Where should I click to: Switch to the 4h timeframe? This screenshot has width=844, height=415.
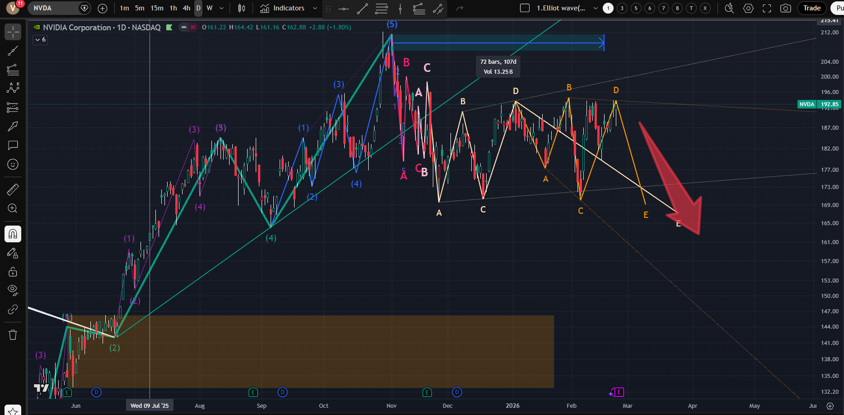186,8
